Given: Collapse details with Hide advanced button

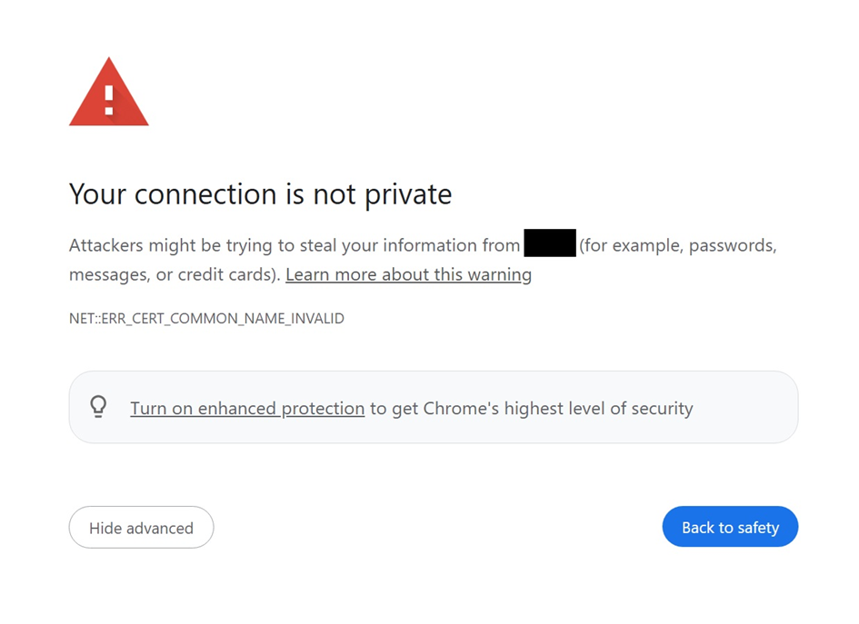Looking at the screenshot, I should [x=141, y=527].
